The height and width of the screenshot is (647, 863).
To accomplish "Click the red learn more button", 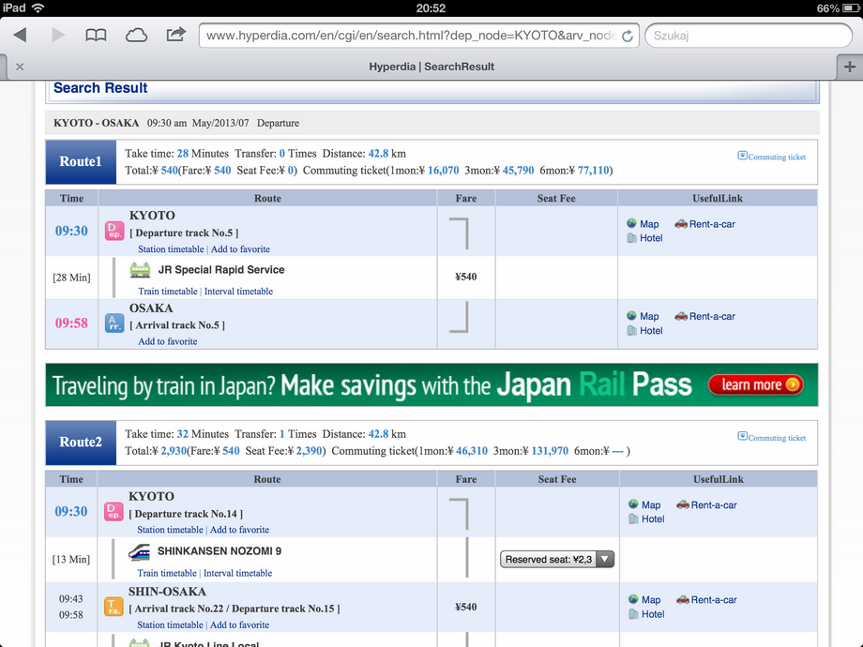I will point(756,384).
